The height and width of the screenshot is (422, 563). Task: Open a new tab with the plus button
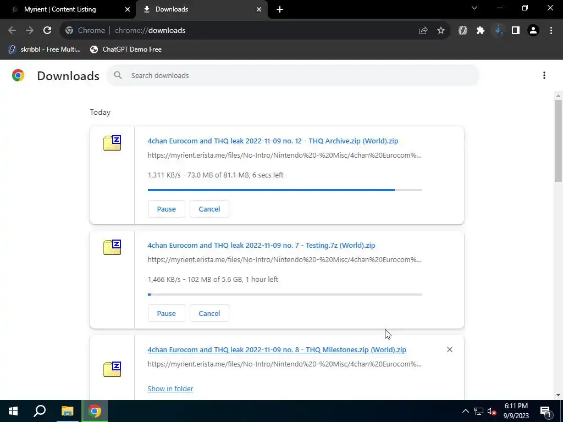280,9
